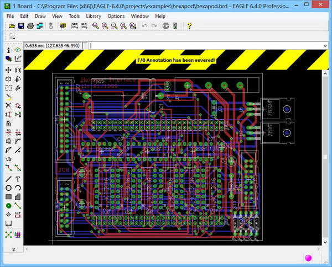The width and height of the screenshot is (332, 267).
Task: Toggle layer visibility with the eye icon
Action: (x=18, y=50)
